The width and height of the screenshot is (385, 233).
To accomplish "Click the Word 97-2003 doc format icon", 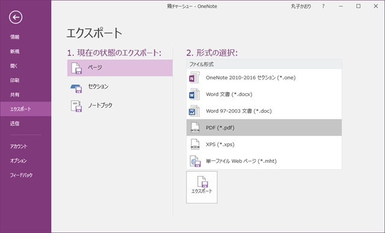I will click(194, 111).
